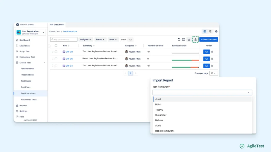271x152 pixels.
Task: Run the URF-26 test execution
Action: point(206,59)
